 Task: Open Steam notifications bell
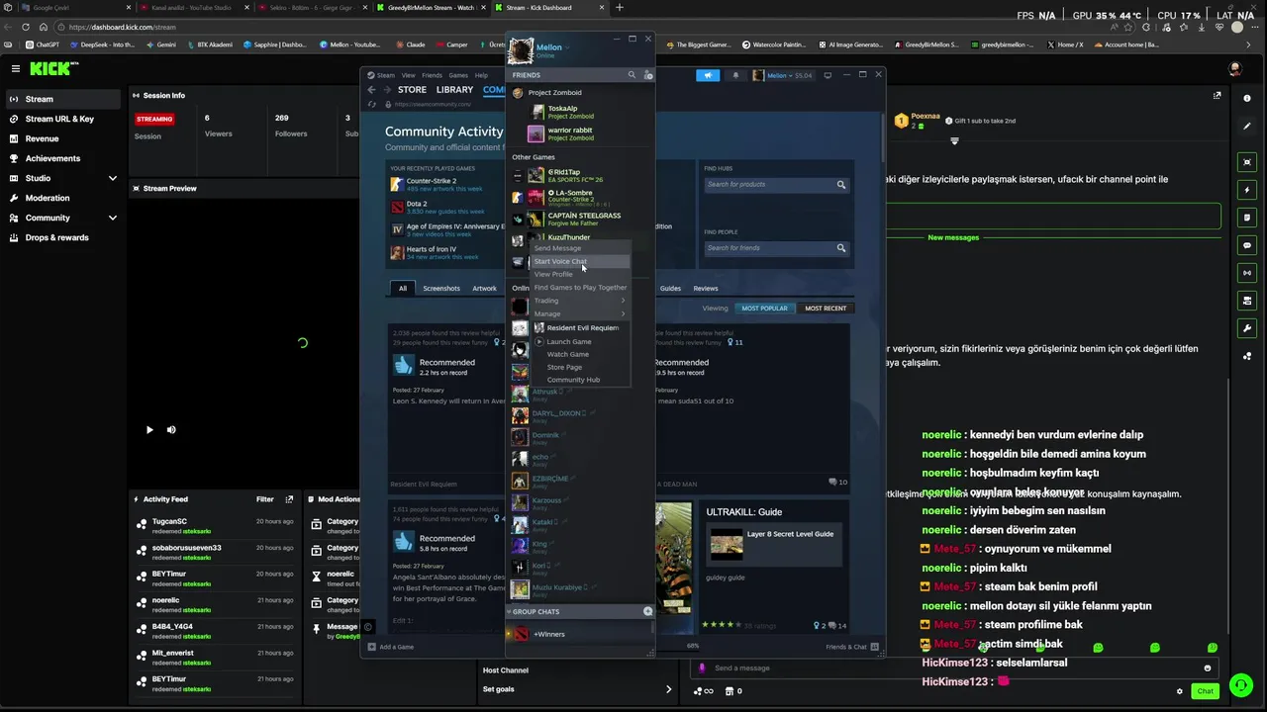click(x=734, y=75)
